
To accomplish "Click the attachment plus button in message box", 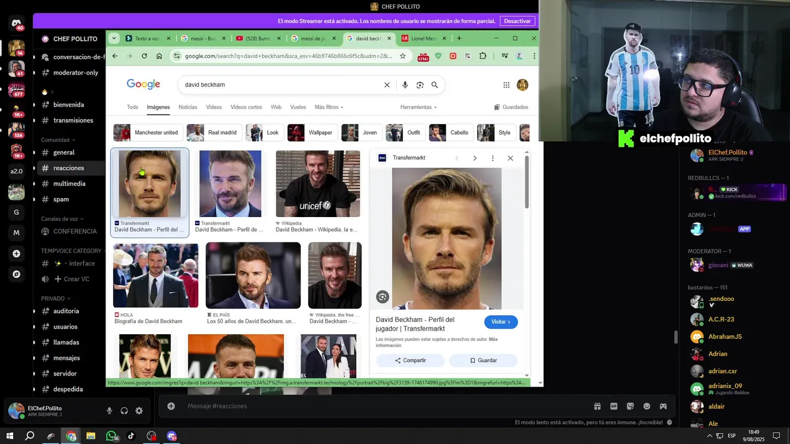I will (171, 406).
